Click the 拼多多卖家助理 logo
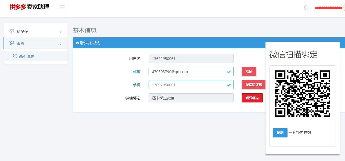 (29, 7)
